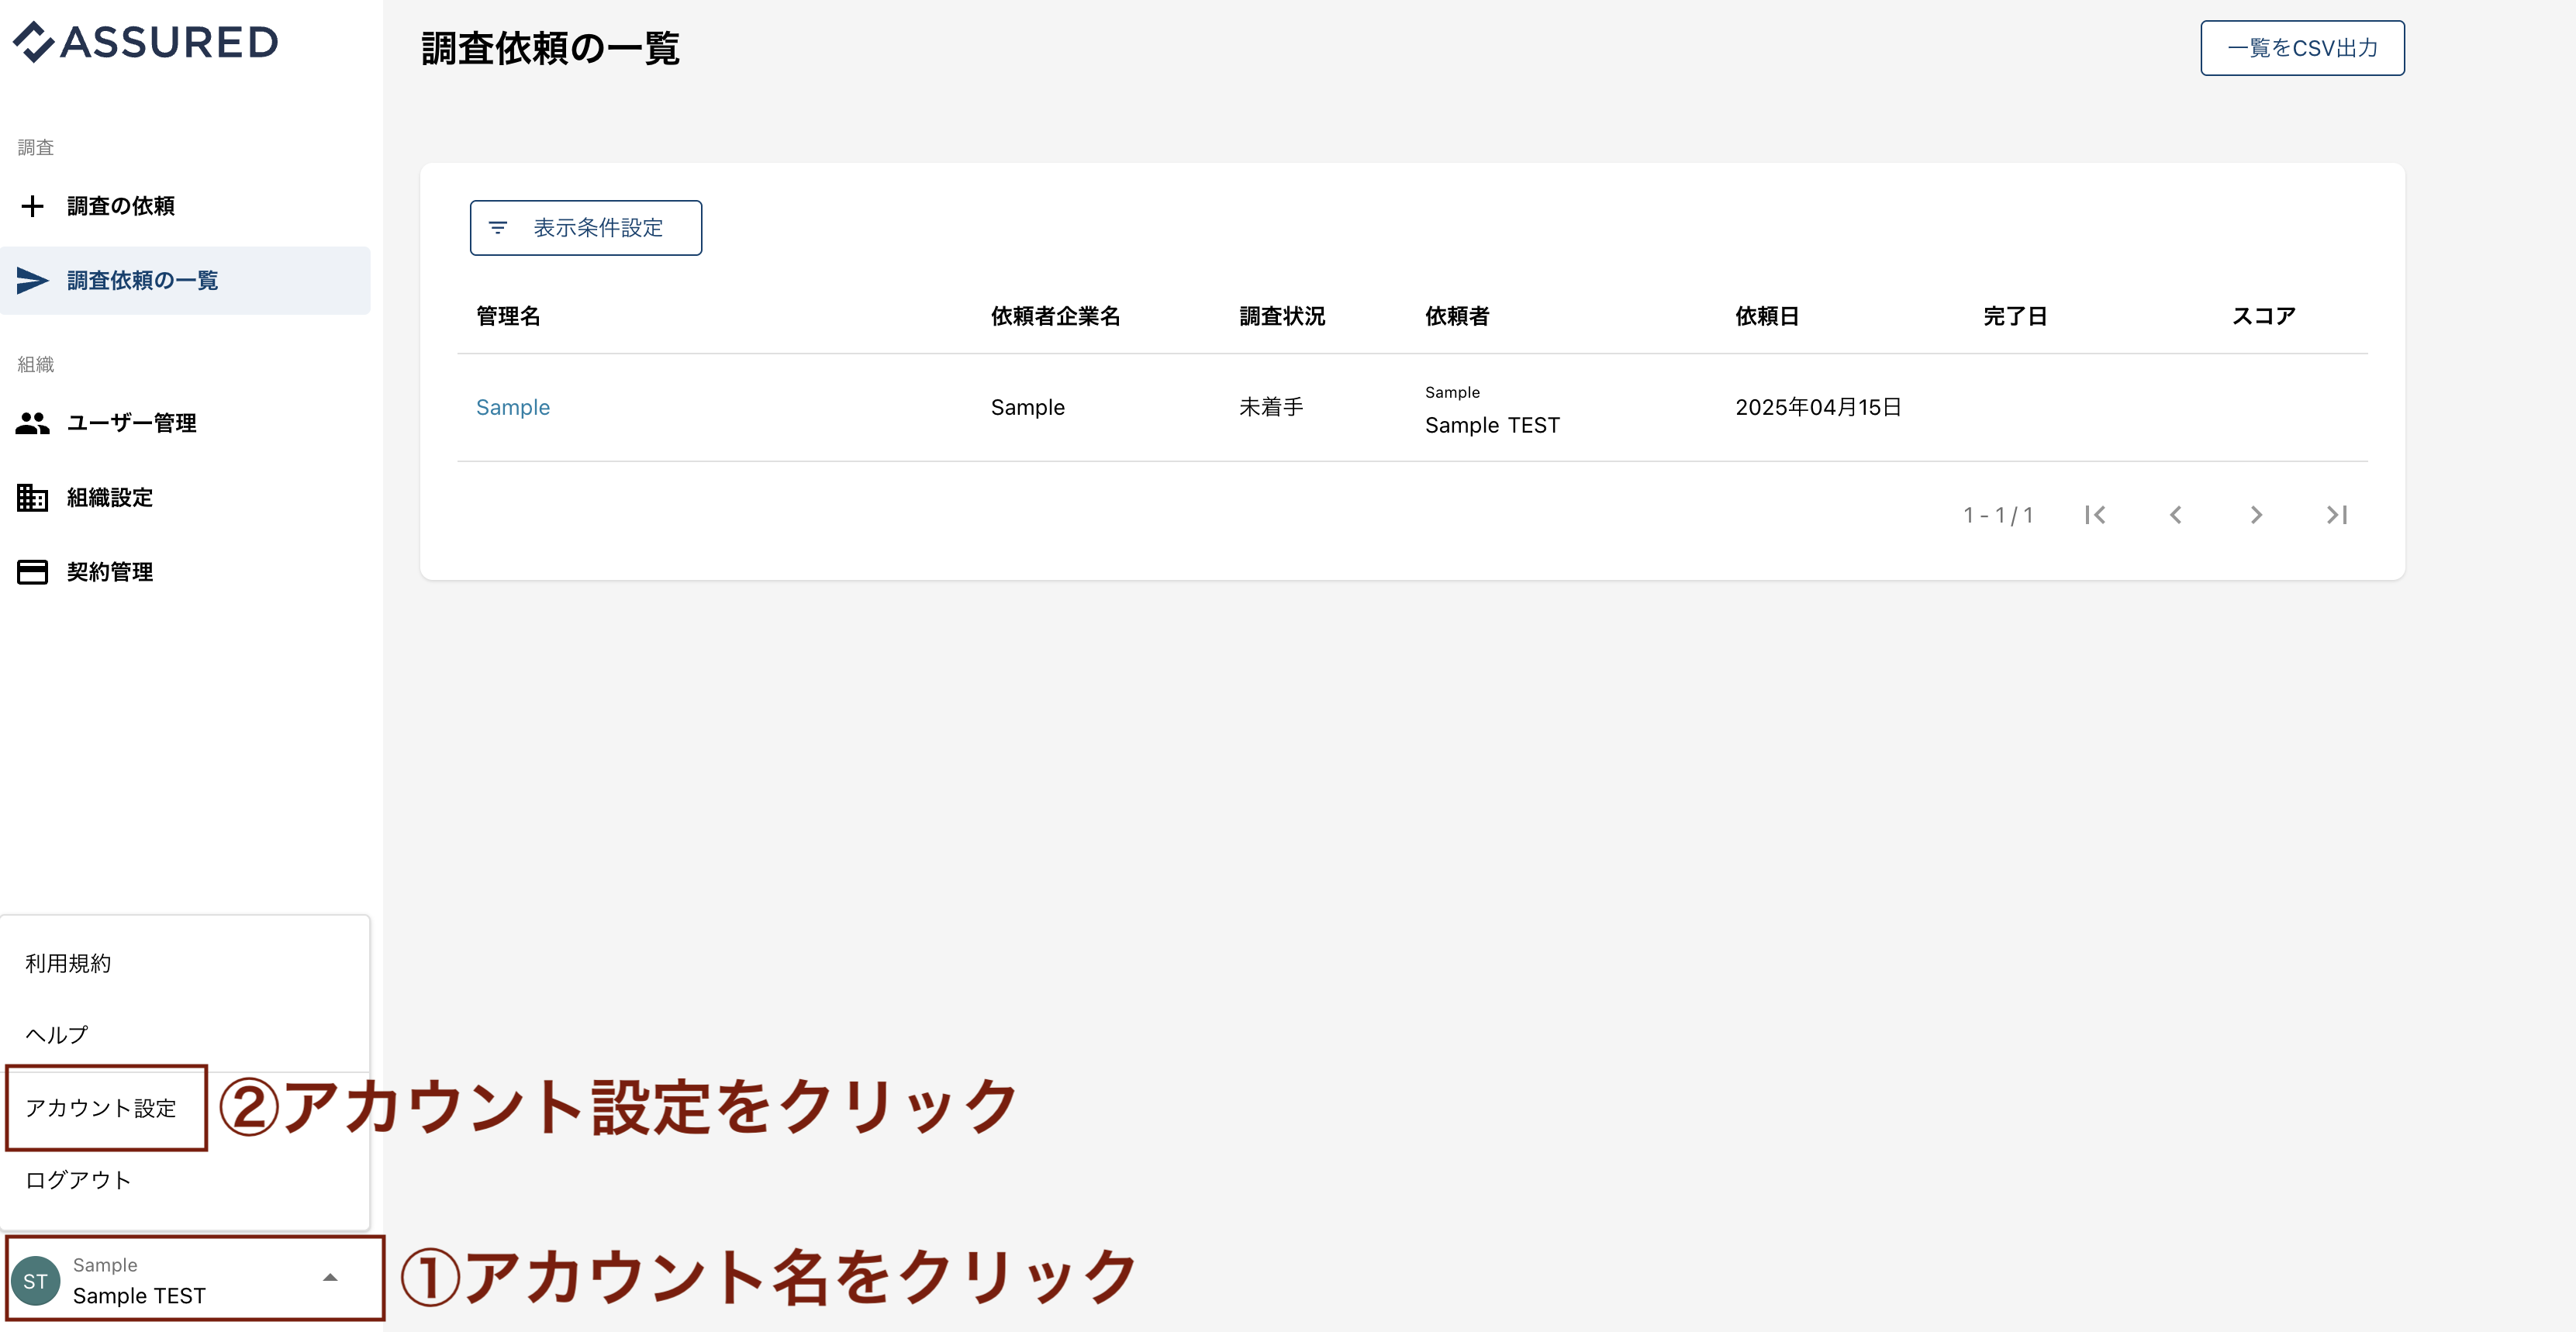Open the Sample survey request link
The width and height of the screenshot is (2576, 1332).
tap(513, 408)
